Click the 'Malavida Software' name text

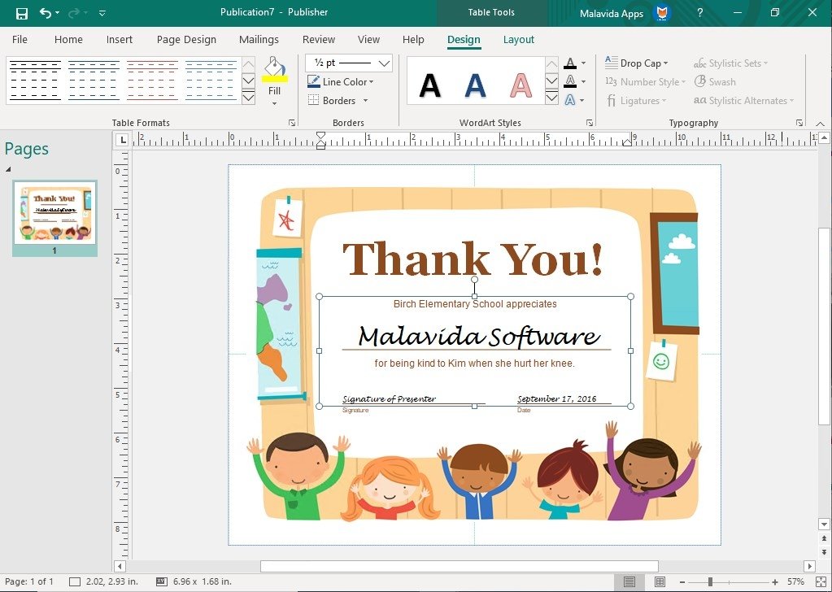tap(479, 336)
